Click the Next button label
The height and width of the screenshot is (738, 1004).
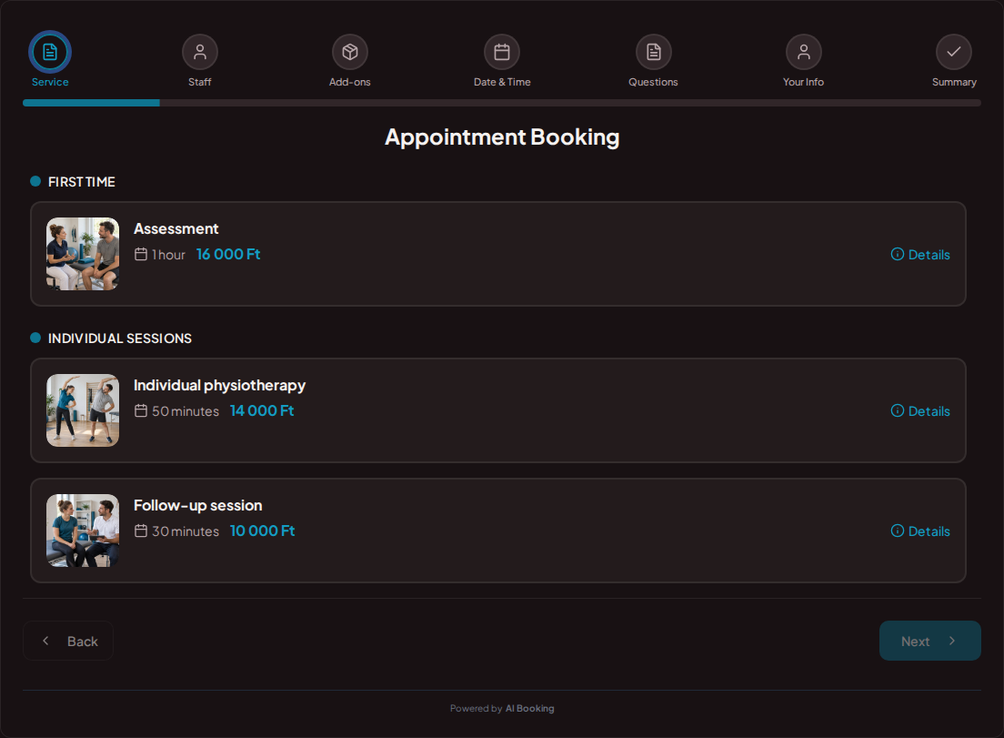coord(915,642)
